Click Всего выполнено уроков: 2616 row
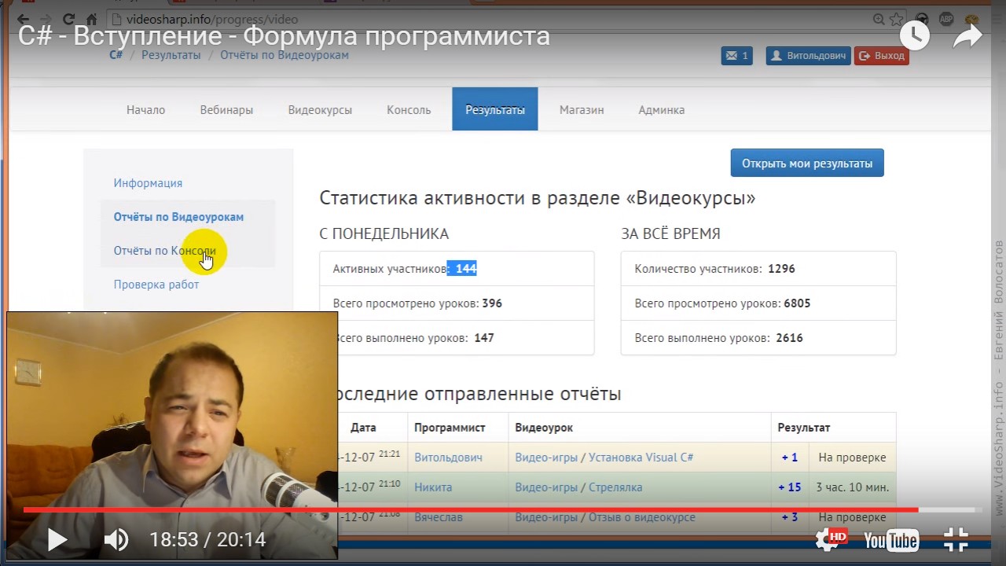Viewport: 1006px width, 566px height. pyautogui.click(x=758, y=337)
